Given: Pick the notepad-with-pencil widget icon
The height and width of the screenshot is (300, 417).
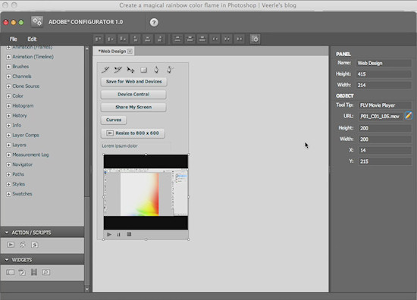Looking at the screenshot, I should pos(22,272).
